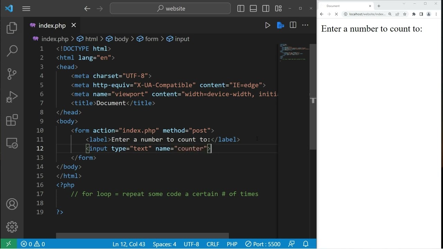Go forward with the navigation arrow
Viewport: 443px width, 249px height.
pos(100,9)
